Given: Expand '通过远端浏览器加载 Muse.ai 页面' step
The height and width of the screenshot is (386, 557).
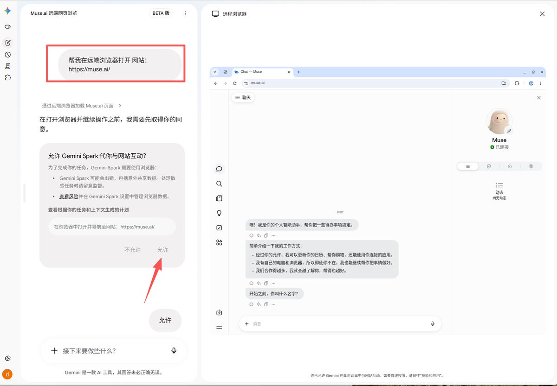Looking at the screenshot, I should (x=82, y=106).
